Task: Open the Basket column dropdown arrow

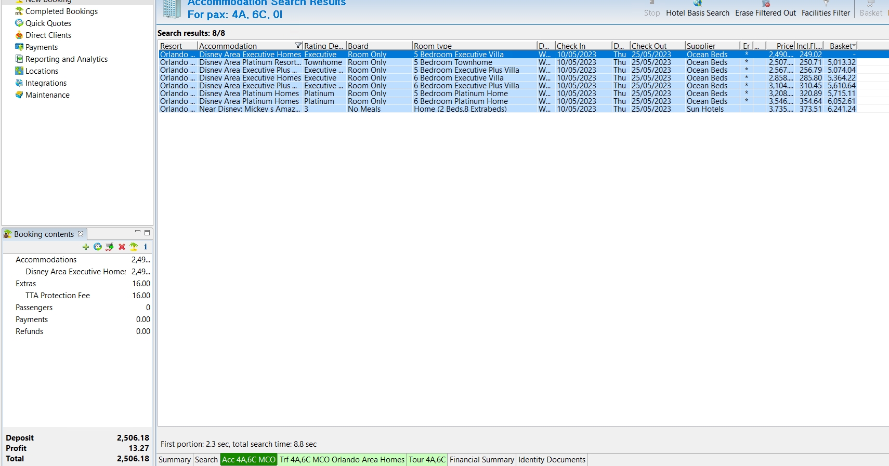Action: pyautogui.click(x=854, y=46)
